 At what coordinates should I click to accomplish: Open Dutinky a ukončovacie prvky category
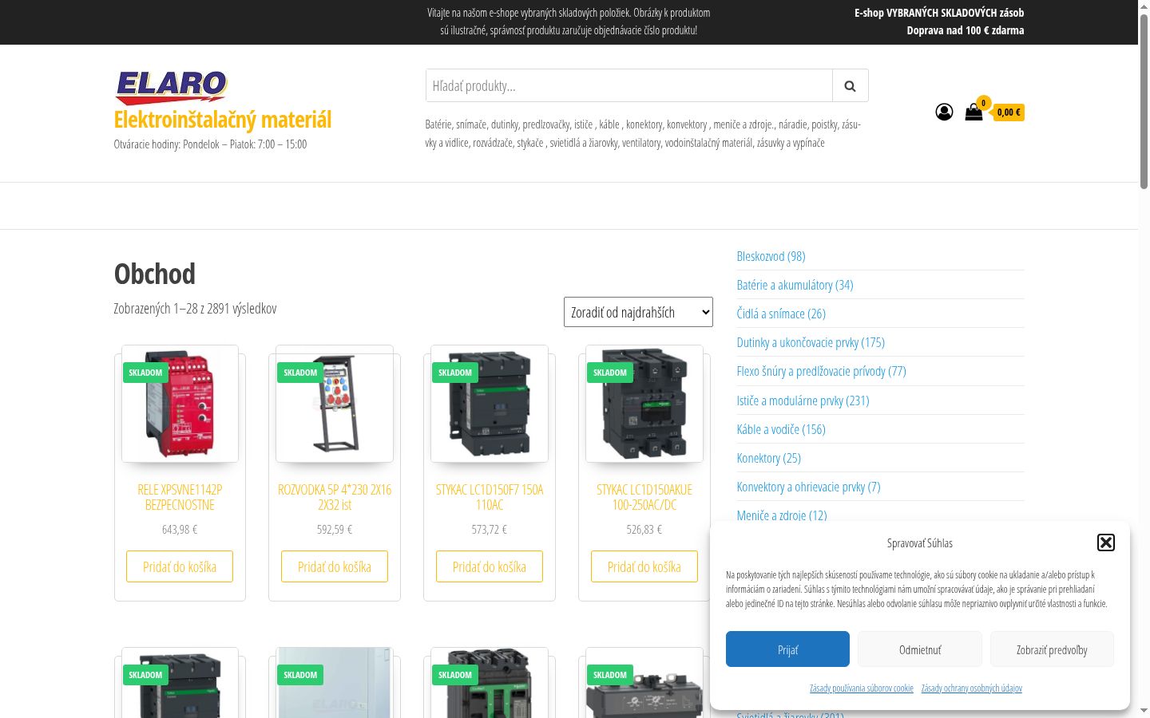click(x=811, y=342)
